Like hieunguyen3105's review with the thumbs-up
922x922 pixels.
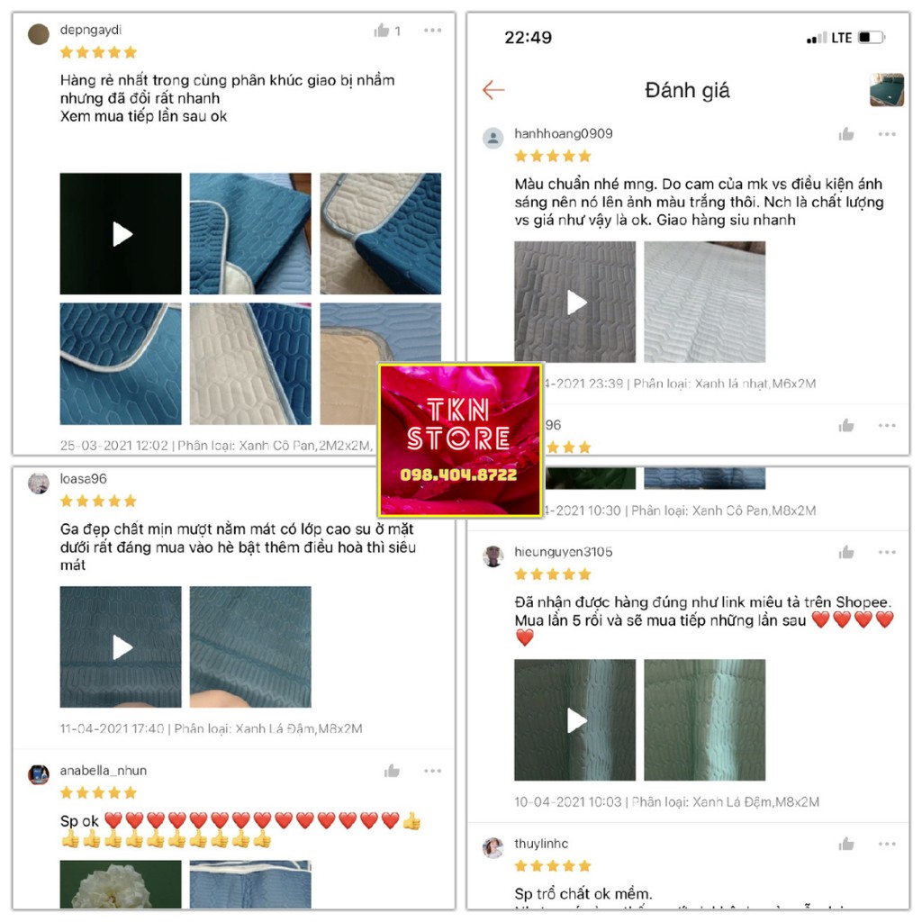point(846,552)
